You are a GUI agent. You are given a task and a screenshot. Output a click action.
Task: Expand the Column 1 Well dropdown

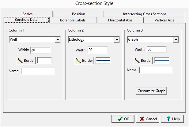point(57,40)
